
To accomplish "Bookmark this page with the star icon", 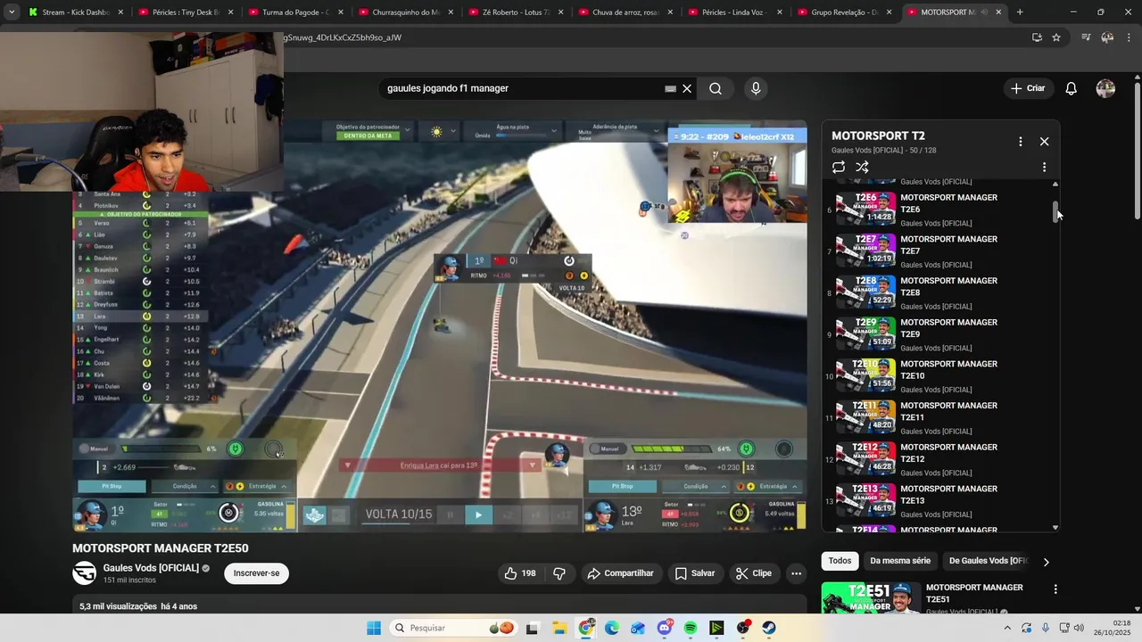I will click(1056, 37).
